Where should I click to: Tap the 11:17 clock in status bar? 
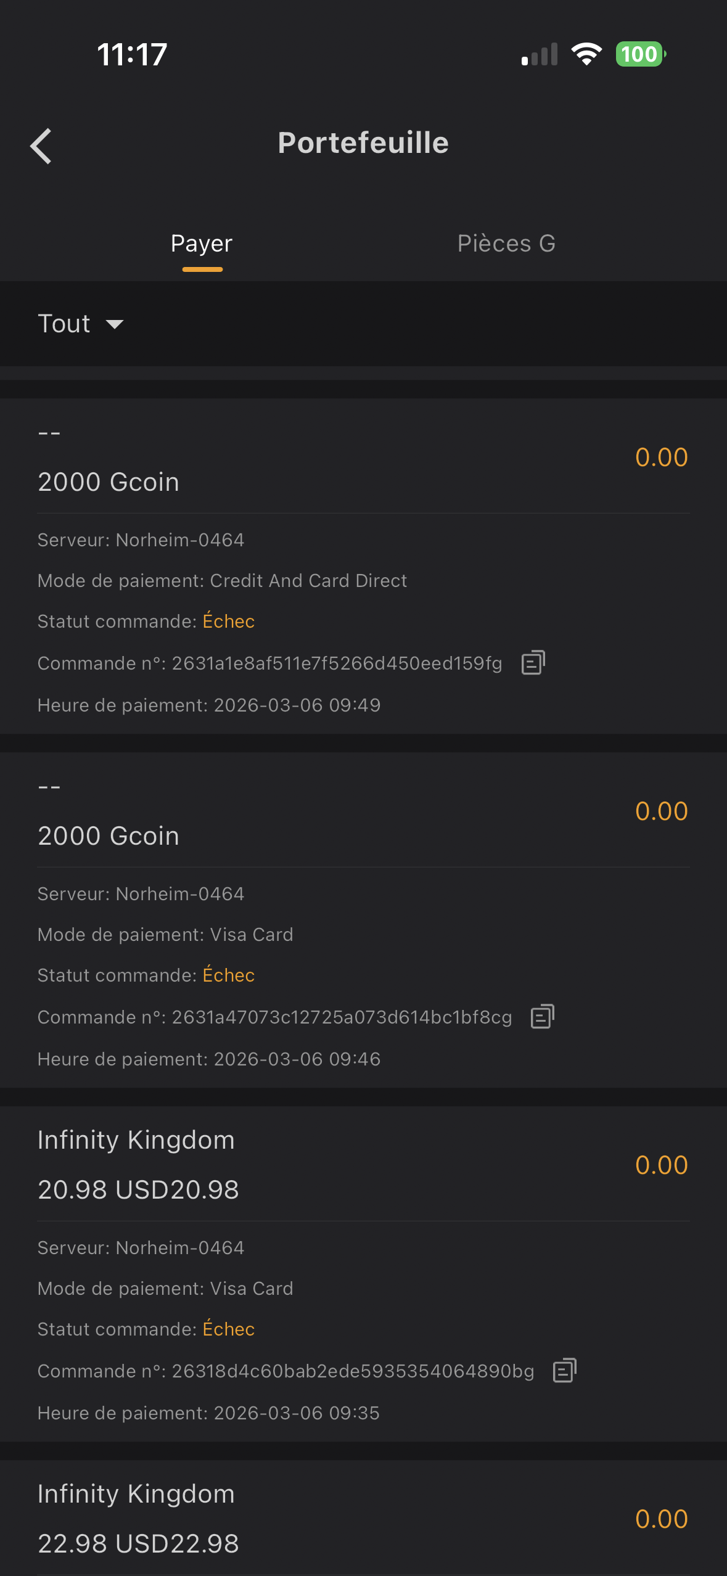coord(132,54)
